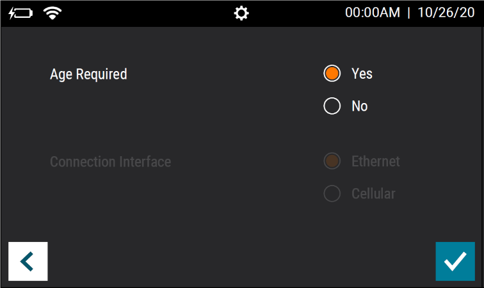Select the No radio button
This screenshot has width=484, height=288.
pos(332,106)
